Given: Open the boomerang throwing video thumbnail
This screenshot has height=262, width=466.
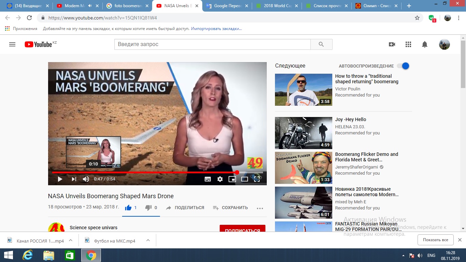Looking at the screenshot, I should 304,90.
